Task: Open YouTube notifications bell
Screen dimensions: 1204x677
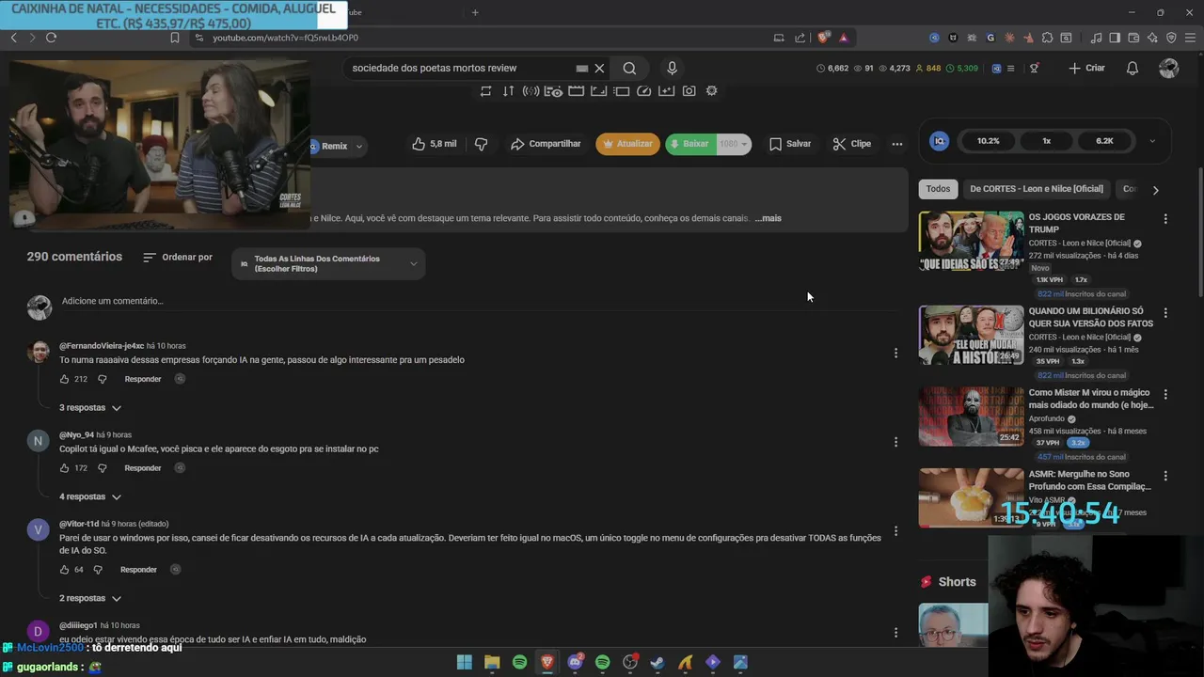Action: [x=1133, y=68]
